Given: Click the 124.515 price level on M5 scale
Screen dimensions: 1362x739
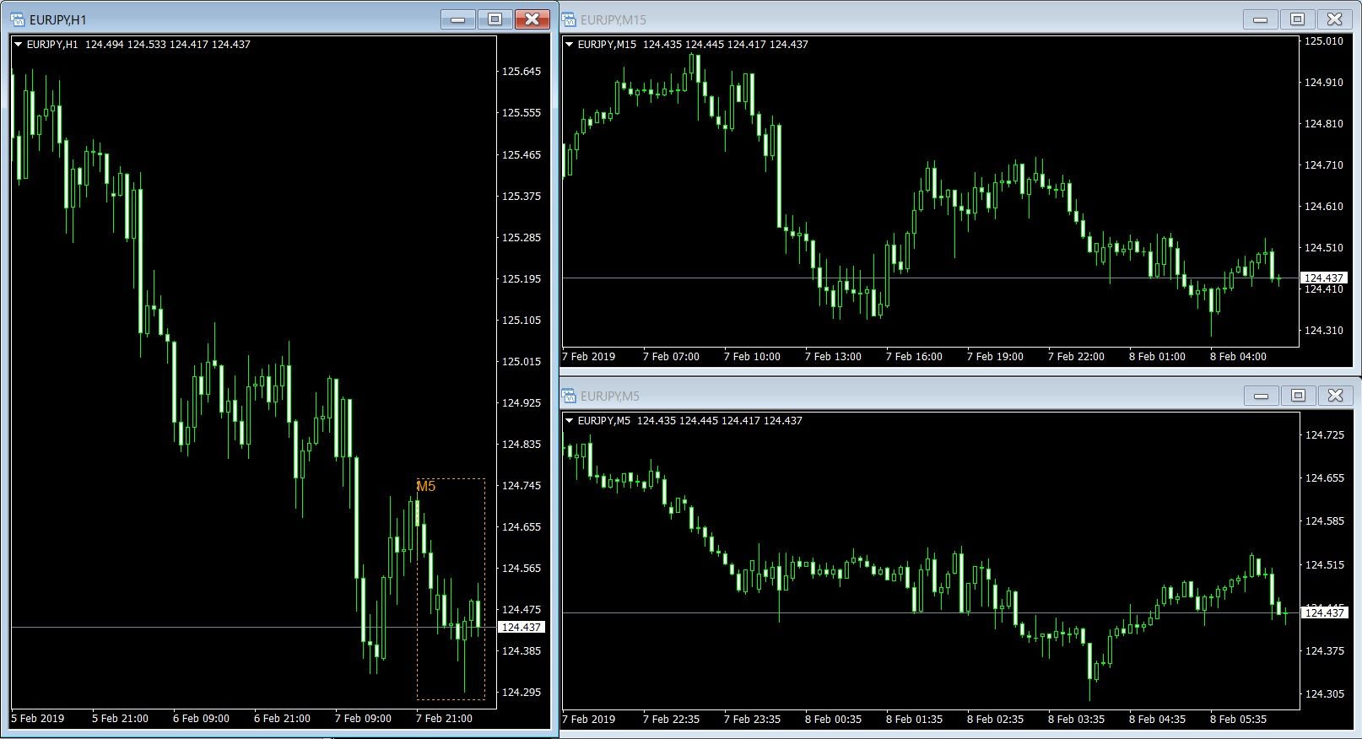Looking at the screenshot, I should pyautogui.click(x=1325, y=565).
